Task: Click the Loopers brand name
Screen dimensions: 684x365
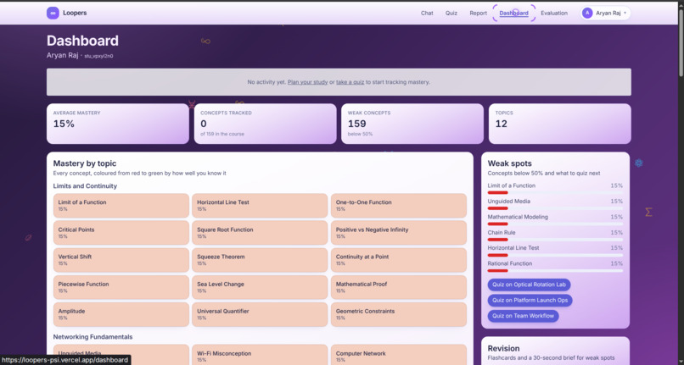Action: click(x=75, y=13)
